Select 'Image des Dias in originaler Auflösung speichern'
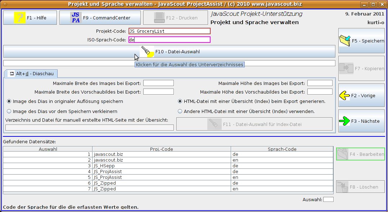Screen dimensions: 388x212 9,102
